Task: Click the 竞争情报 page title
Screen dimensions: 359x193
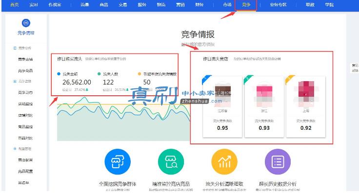Action: [x=198, y=35]
